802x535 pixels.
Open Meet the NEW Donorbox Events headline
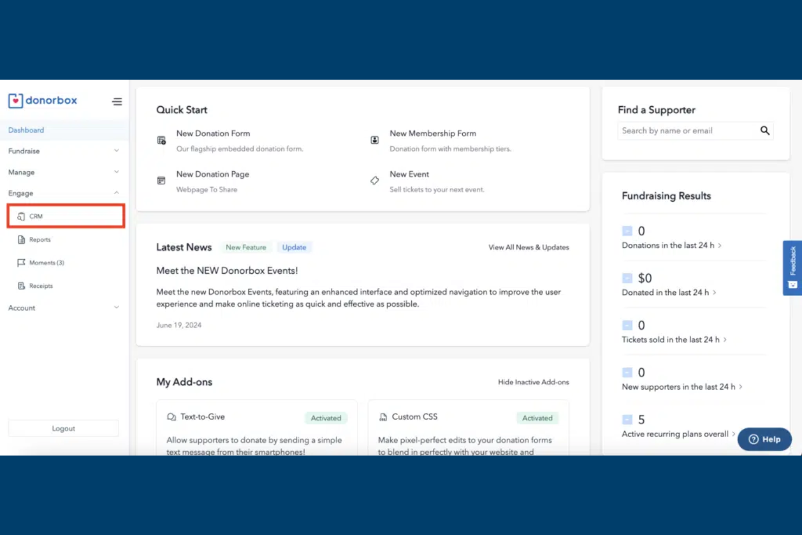227,270
